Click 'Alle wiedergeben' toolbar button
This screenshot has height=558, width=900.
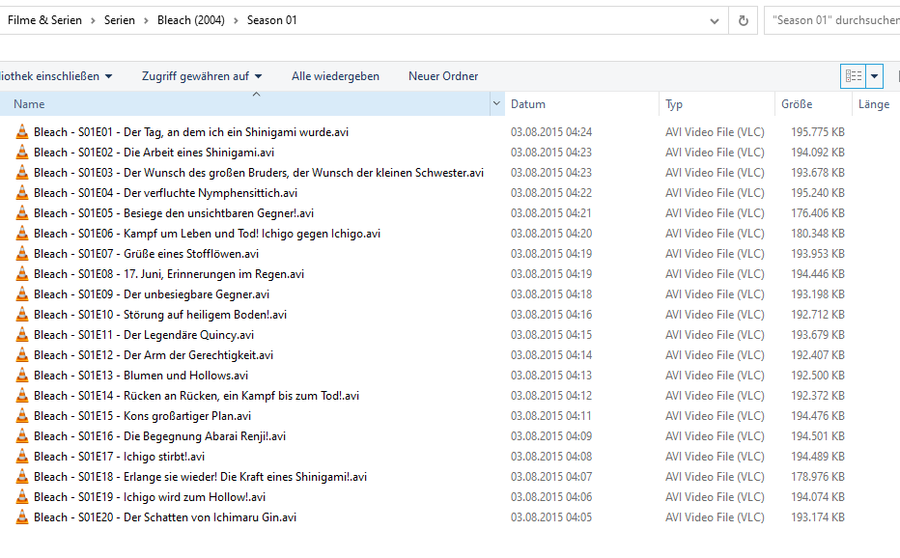pos(335,76)
